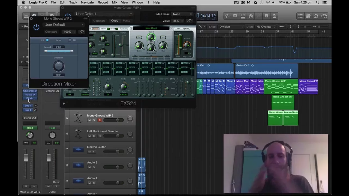Click the Replace mode shield icon
Image resolution: width=349 pixels, height=196 pixels.
pos(235,16)
